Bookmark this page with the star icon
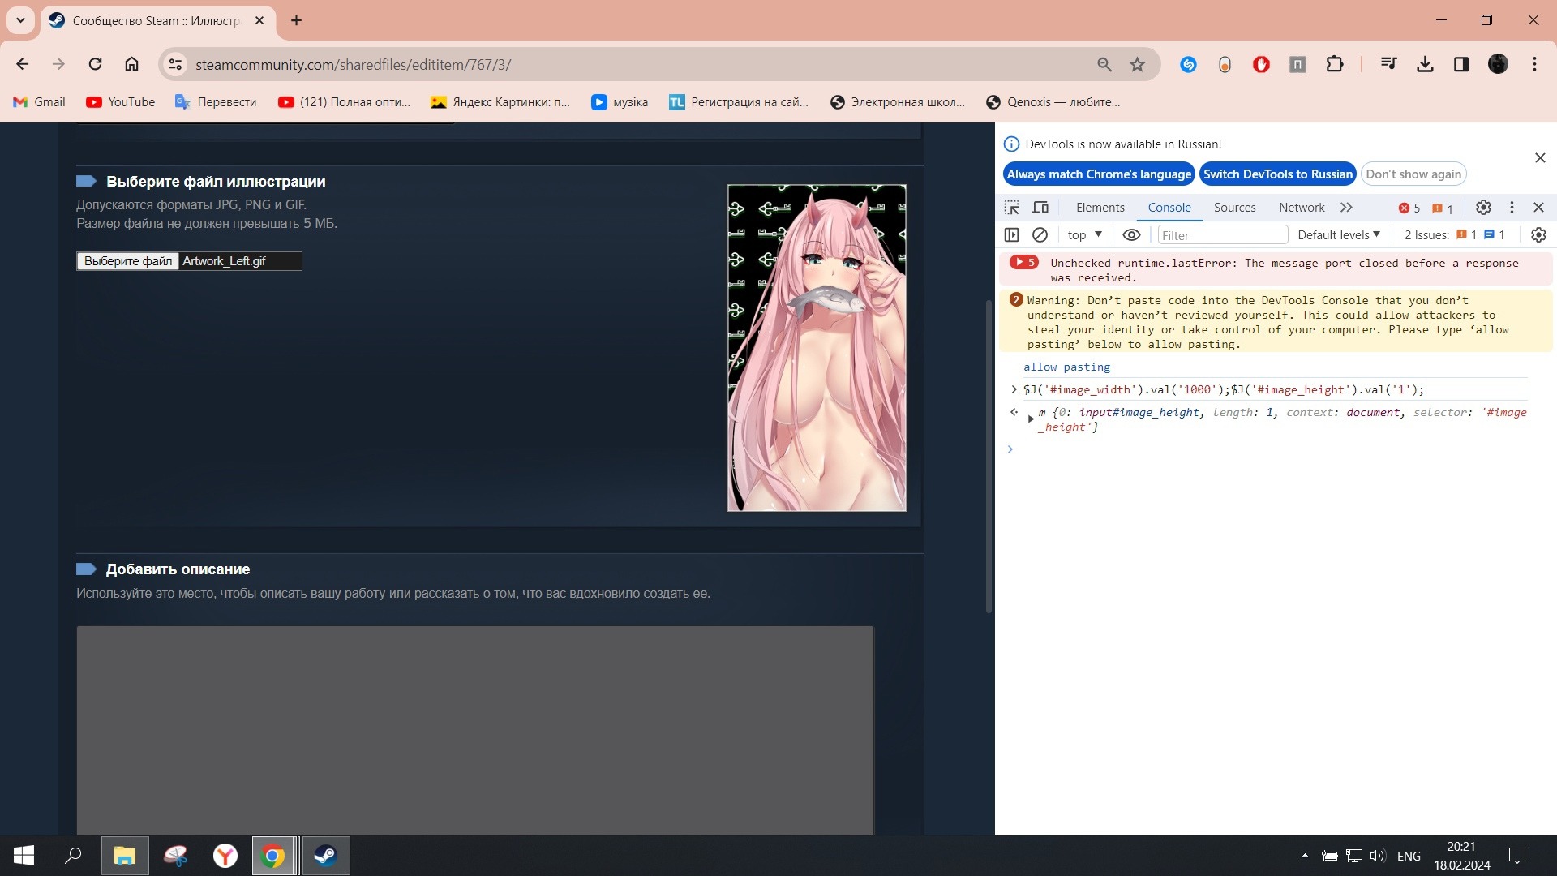 click(x=1137, y=65)
